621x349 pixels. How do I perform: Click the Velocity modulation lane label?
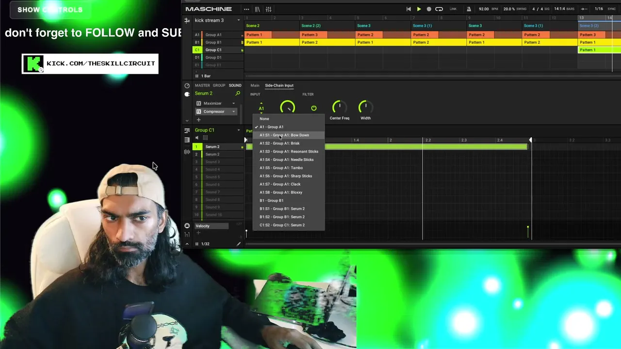211,226
